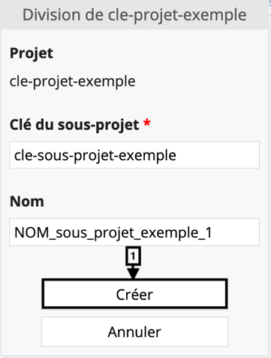Click the black arrow pointing to Créer
271x358 pixels.
click(133, 273)
